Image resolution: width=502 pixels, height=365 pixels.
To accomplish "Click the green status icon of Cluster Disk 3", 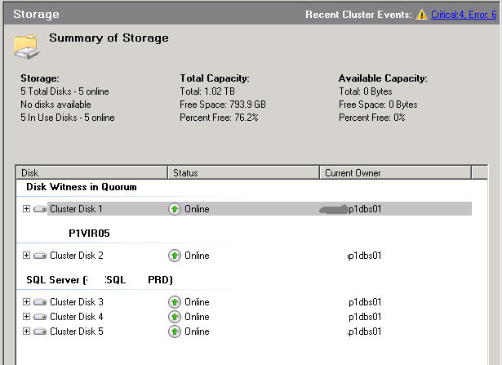I will pos(175,302).
